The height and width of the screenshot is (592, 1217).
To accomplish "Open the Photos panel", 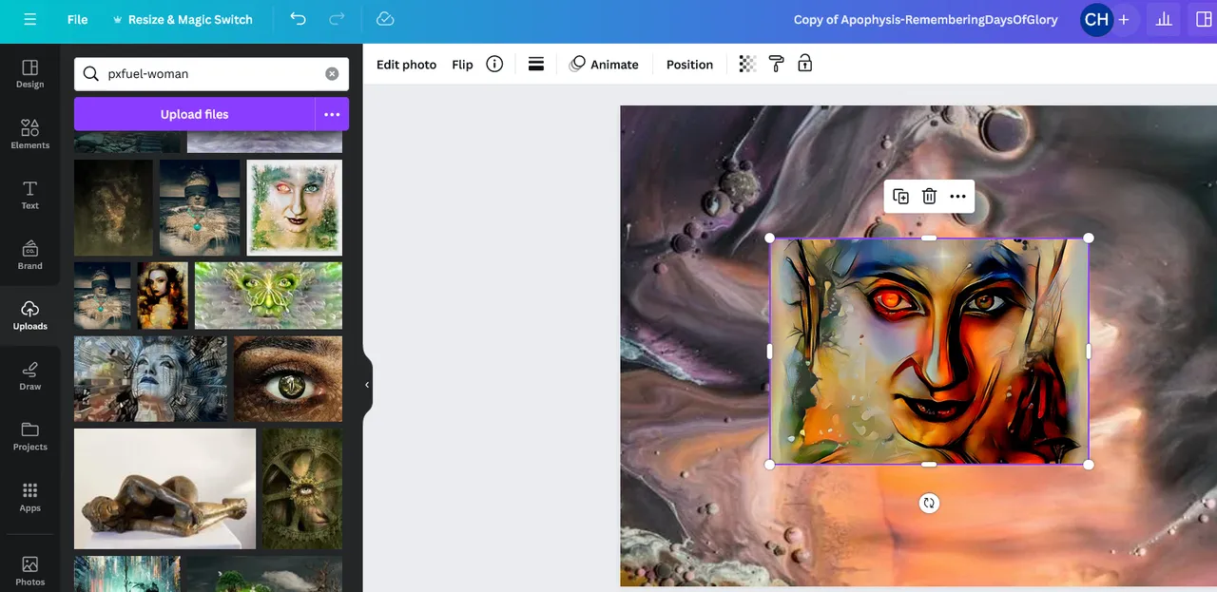I will point(30,570).
